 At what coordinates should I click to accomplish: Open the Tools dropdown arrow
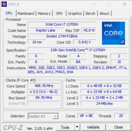pyautogui.click(x=77, y=127)
